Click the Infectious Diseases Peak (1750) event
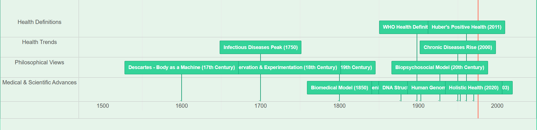The width and height of the screenshot is (537, 130). [261, 47]
